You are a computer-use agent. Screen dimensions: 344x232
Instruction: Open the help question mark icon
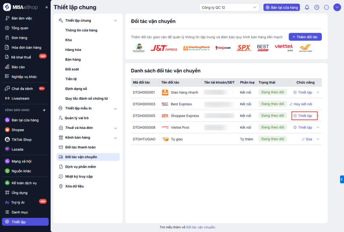click(x=316, y=7)
